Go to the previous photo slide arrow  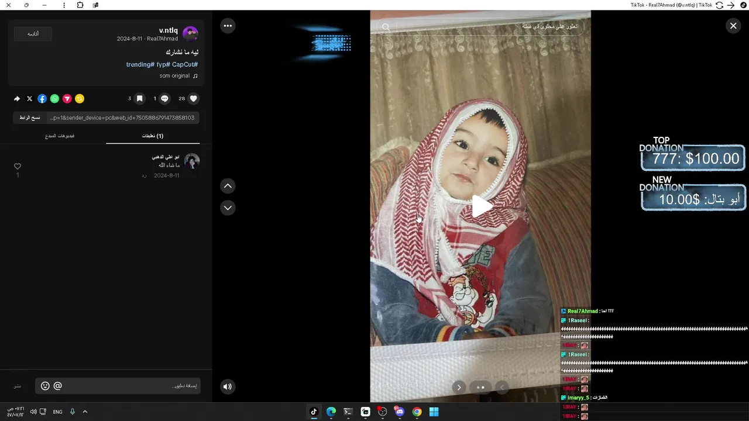[501, 387]
